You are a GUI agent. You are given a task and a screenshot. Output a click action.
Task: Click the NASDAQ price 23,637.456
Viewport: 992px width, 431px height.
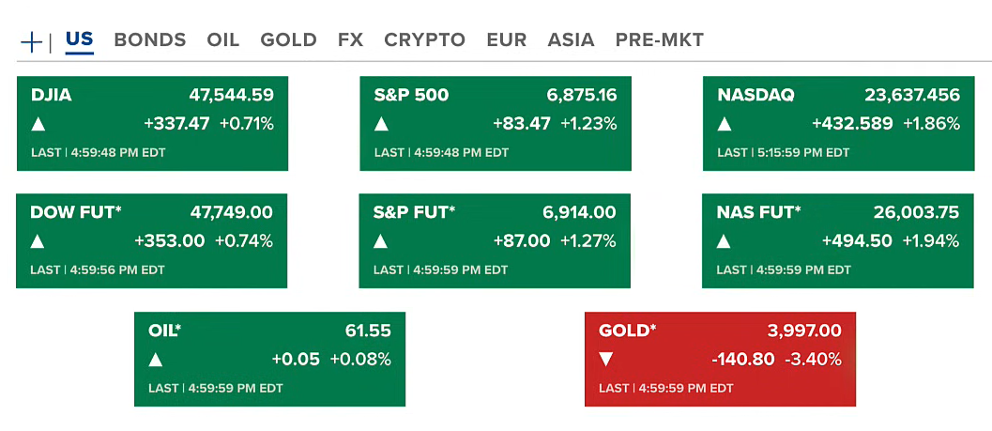911,95
